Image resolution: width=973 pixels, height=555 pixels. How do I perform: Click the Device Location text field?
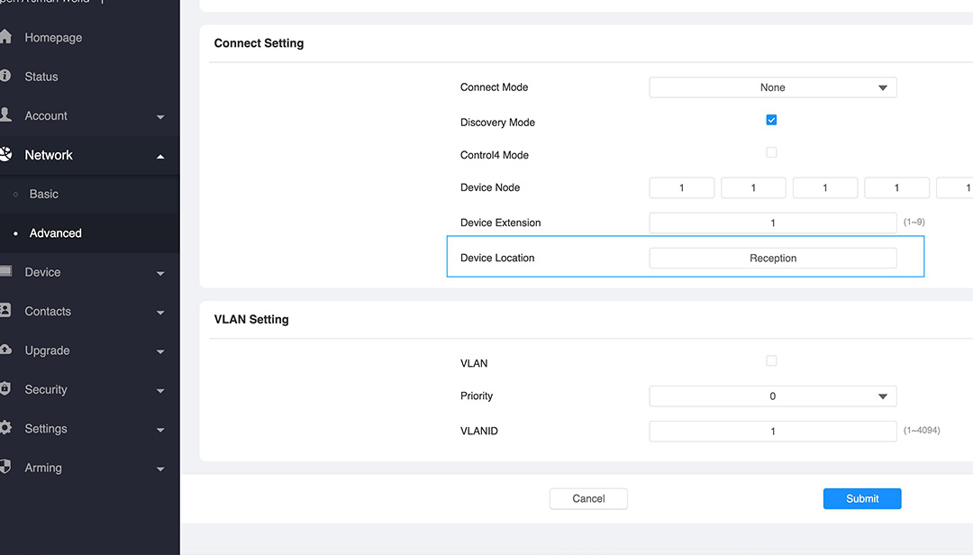772,259
